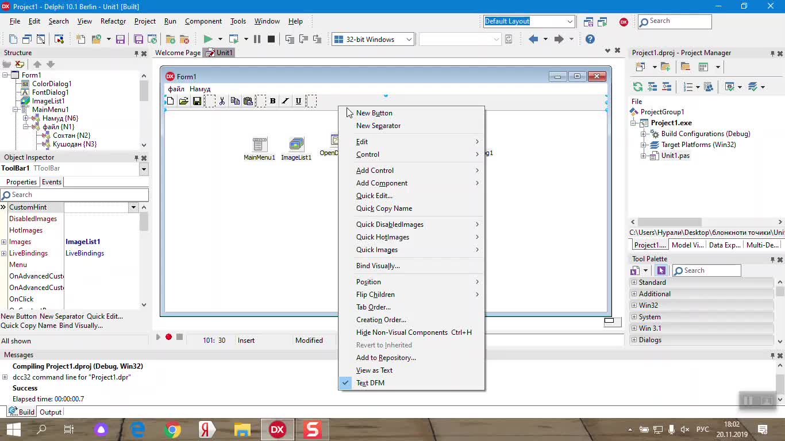
Task: Select View as Text menu entry
Action: pyautogui.click(x=411, y=370)
